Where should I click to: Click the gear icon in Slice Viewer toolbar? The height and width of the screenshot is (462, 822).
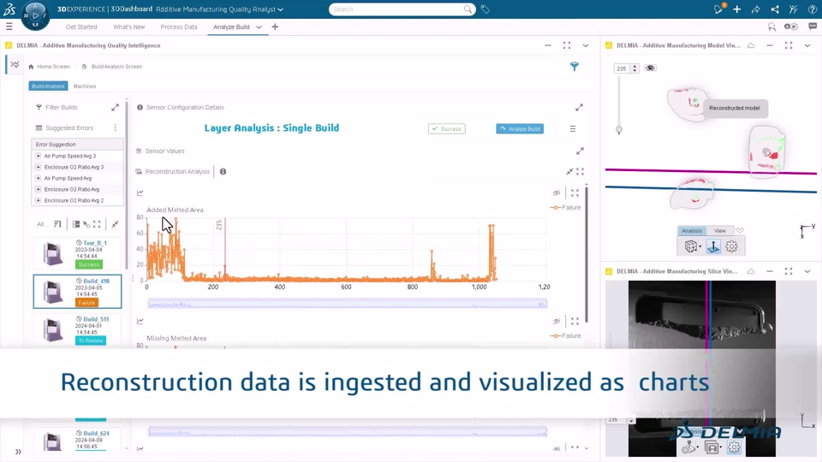(x=735, y=447)
